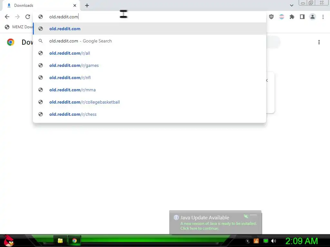The image size is (330, 247).
Task: Open the profile avatar button
Action: 313,17
